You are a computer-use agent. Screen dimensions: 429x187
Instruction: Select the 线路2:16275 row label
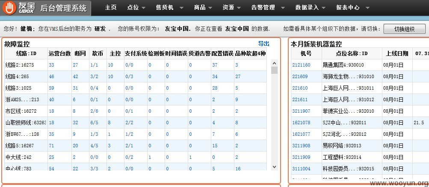(x=20, y=65)
